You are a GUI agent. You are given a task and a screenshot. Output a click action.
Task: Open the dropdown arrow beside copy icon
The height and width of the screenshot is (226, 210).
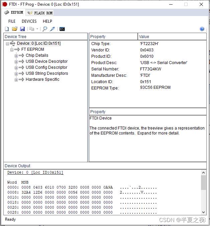click(37, 29)
